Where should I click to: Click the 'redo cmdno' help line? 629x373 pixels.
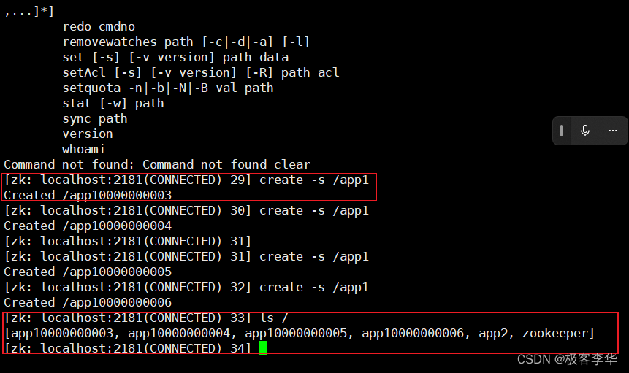(99, 26)
